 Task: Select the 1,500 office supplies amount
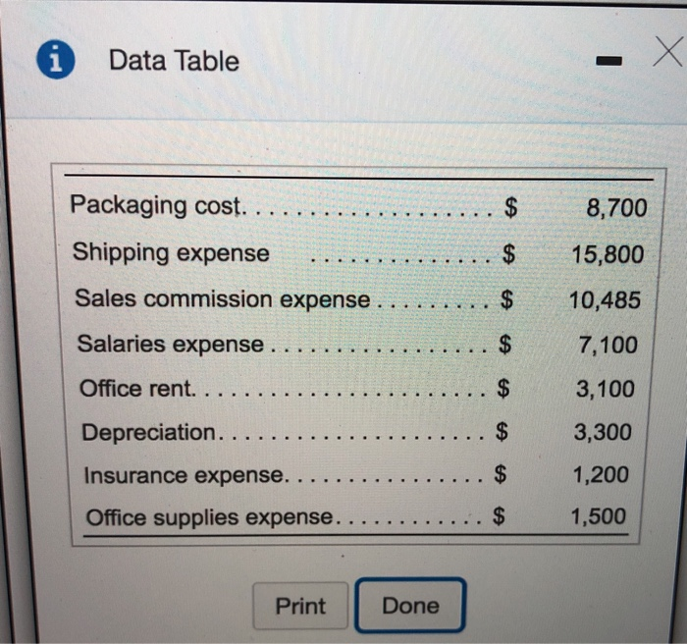pos(598,516)
